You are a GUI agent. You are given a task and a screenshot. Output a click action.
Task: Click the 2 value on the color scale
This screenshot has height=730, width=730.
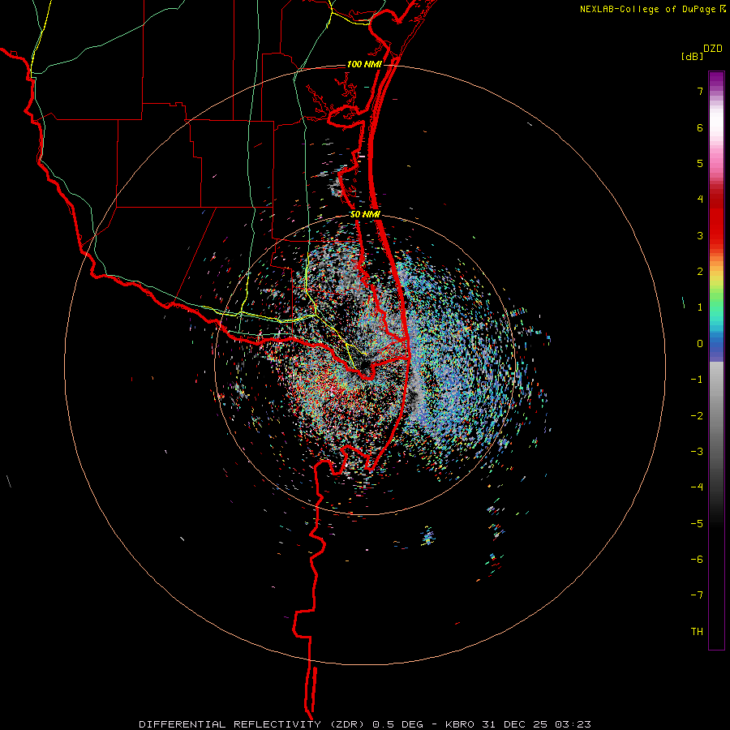700,272
